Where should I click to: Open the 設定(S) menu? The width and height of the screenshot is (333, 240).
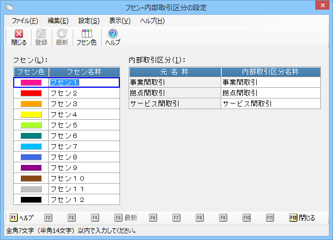point(88,21)
